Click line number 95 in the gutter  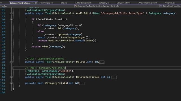click(x=3, y=68)
